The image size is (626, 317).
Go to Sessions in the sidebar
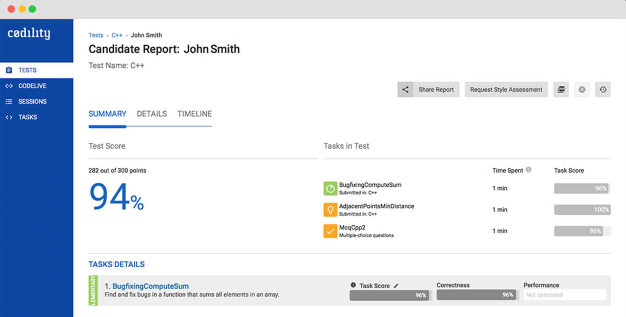pyautogui.click(x=32, y=101)
